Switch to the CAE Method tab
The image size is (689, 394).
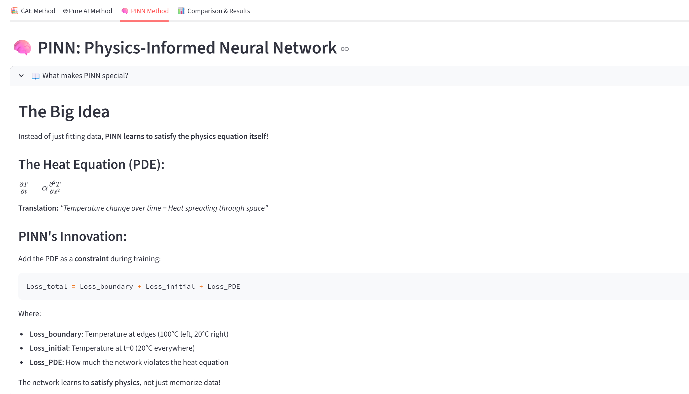[38, 11]
